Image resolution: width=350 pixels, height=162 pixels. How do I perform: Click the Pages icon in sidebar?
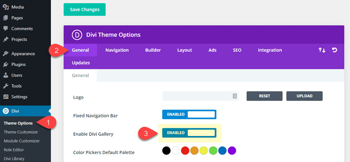point(6,18)
